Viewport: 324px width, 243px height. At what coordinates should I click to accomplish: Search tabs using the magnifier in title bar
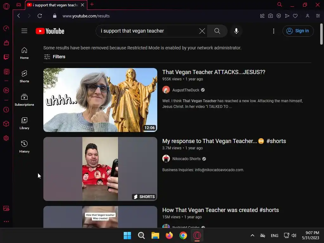coord(280,4)
